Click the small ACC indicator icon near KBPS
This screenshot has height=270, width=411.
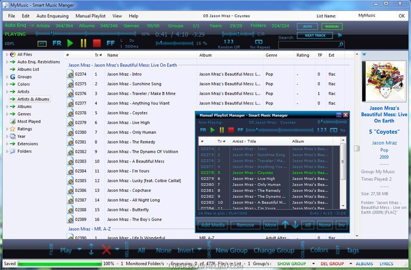pos(42,44)
